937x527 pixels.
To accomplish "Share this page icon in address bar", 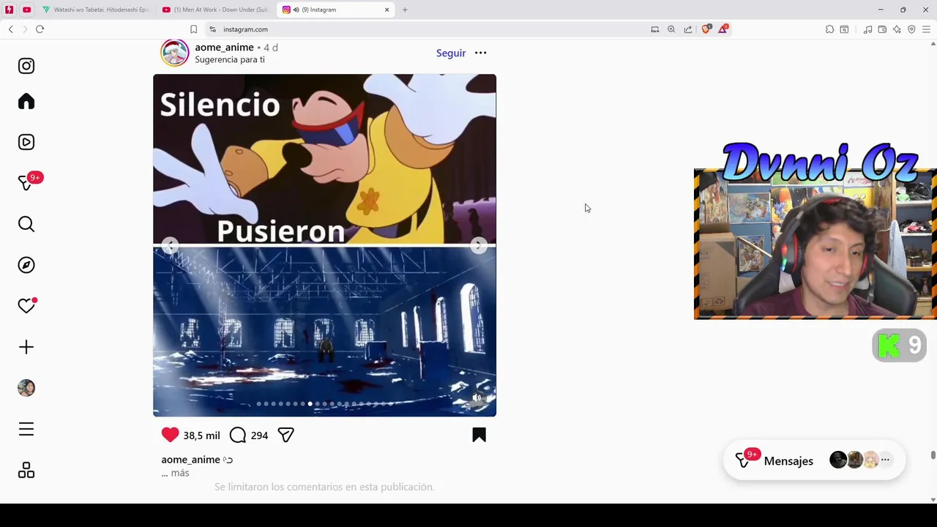I will [688, 29].
